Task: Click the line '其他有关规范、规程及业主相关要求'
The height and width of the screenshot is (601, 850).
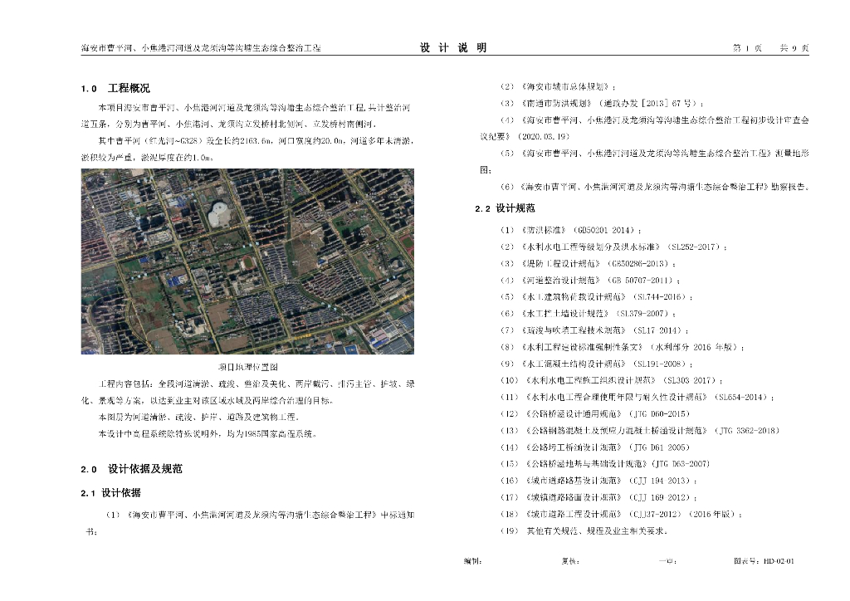Action: pos(596,531)
